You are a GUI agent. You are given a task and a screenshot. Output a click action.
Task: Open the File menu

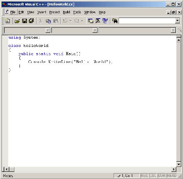point(13,12)
